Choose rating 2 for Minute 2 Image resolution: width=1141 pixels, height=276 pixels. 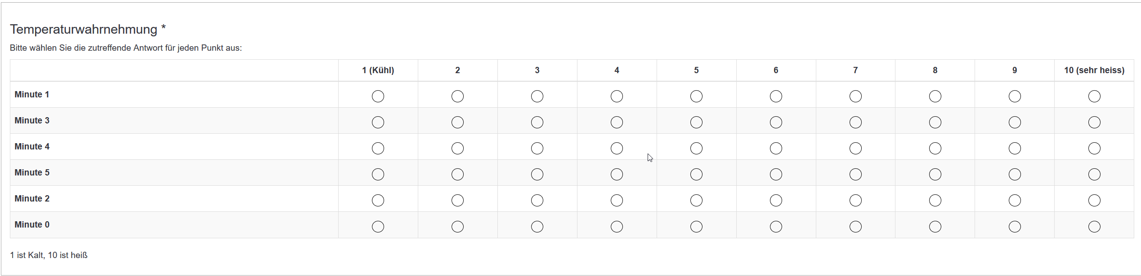457,201
